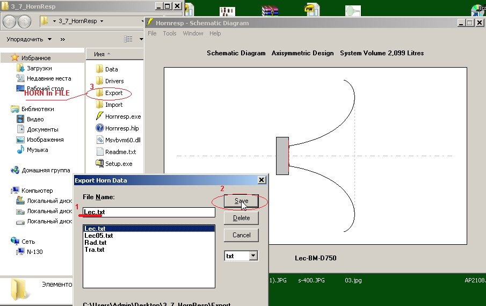The height and width of the screenshot is (306, 486).
Task: Click the toolbar overflow chevron »
Action: tap(63, 39)
